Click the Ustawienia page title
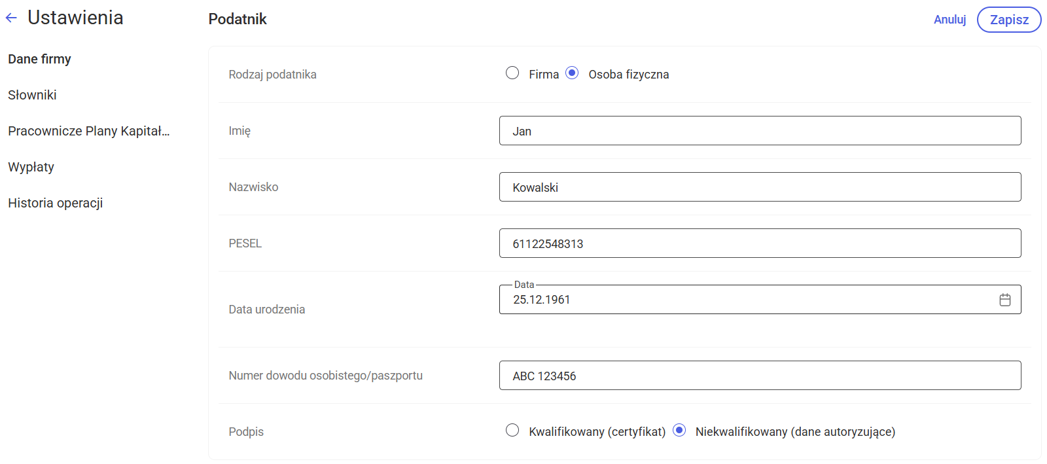 pos(75,18)
